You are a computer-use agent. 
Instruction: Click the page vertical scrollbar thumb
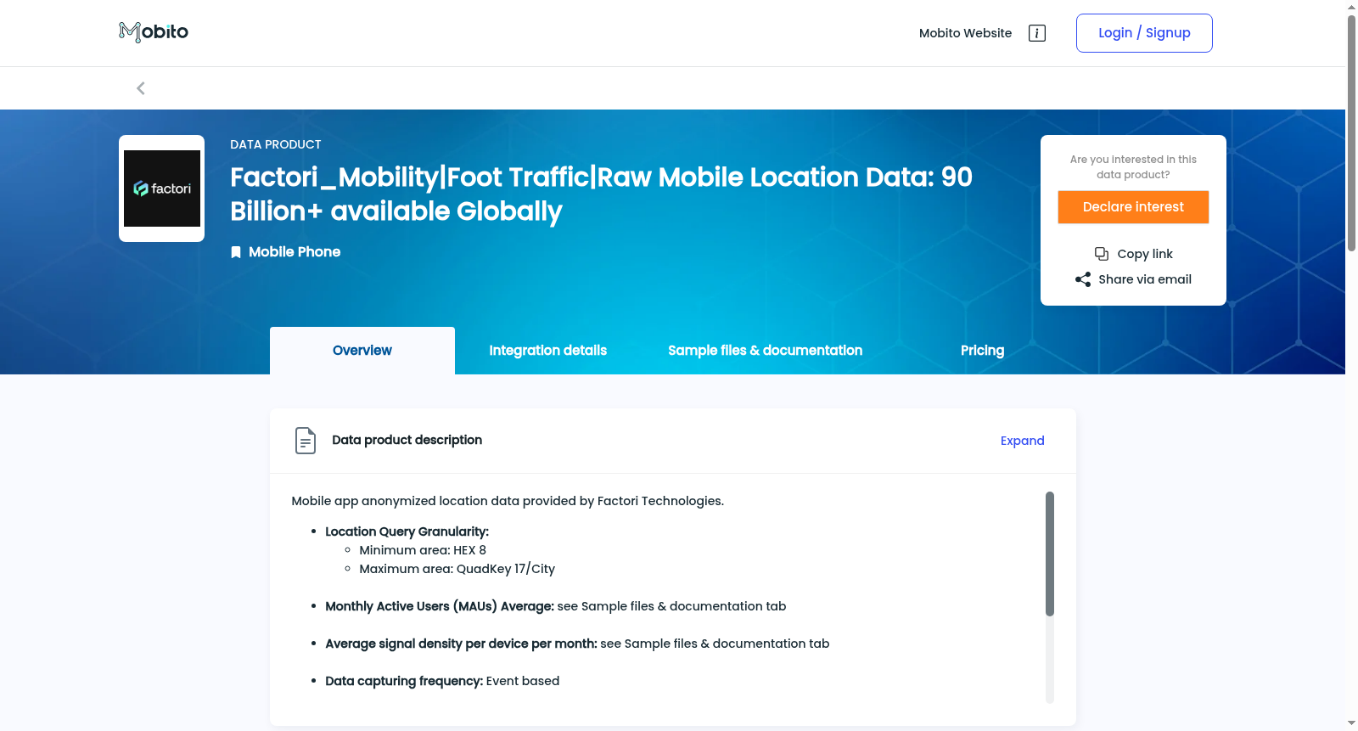[1351, 133]
